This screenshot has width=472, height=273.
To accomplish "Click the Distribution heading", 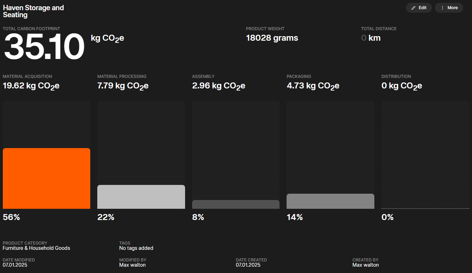I will (396, 76).
